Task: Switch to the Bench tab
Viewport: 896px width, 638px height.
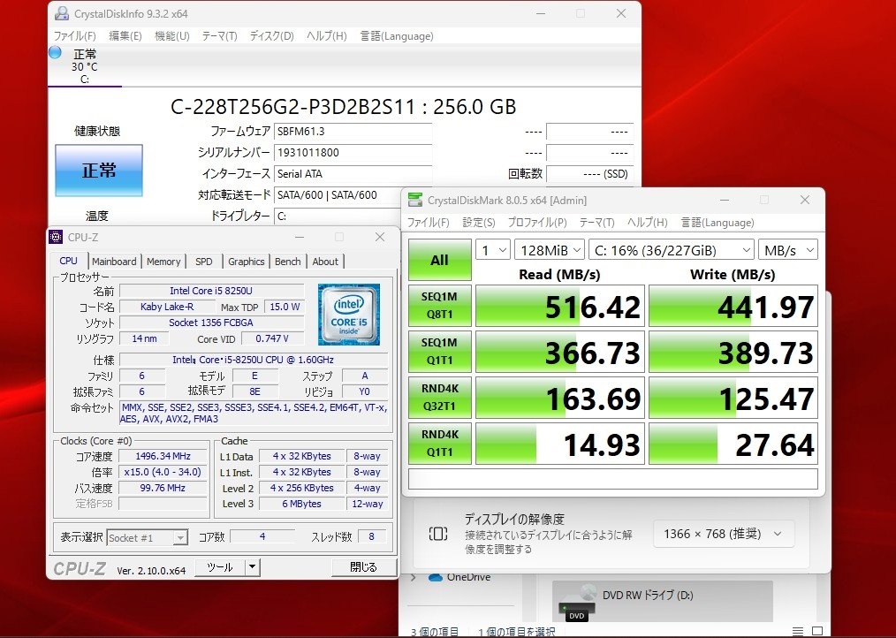Action: [x=287, y=262]
